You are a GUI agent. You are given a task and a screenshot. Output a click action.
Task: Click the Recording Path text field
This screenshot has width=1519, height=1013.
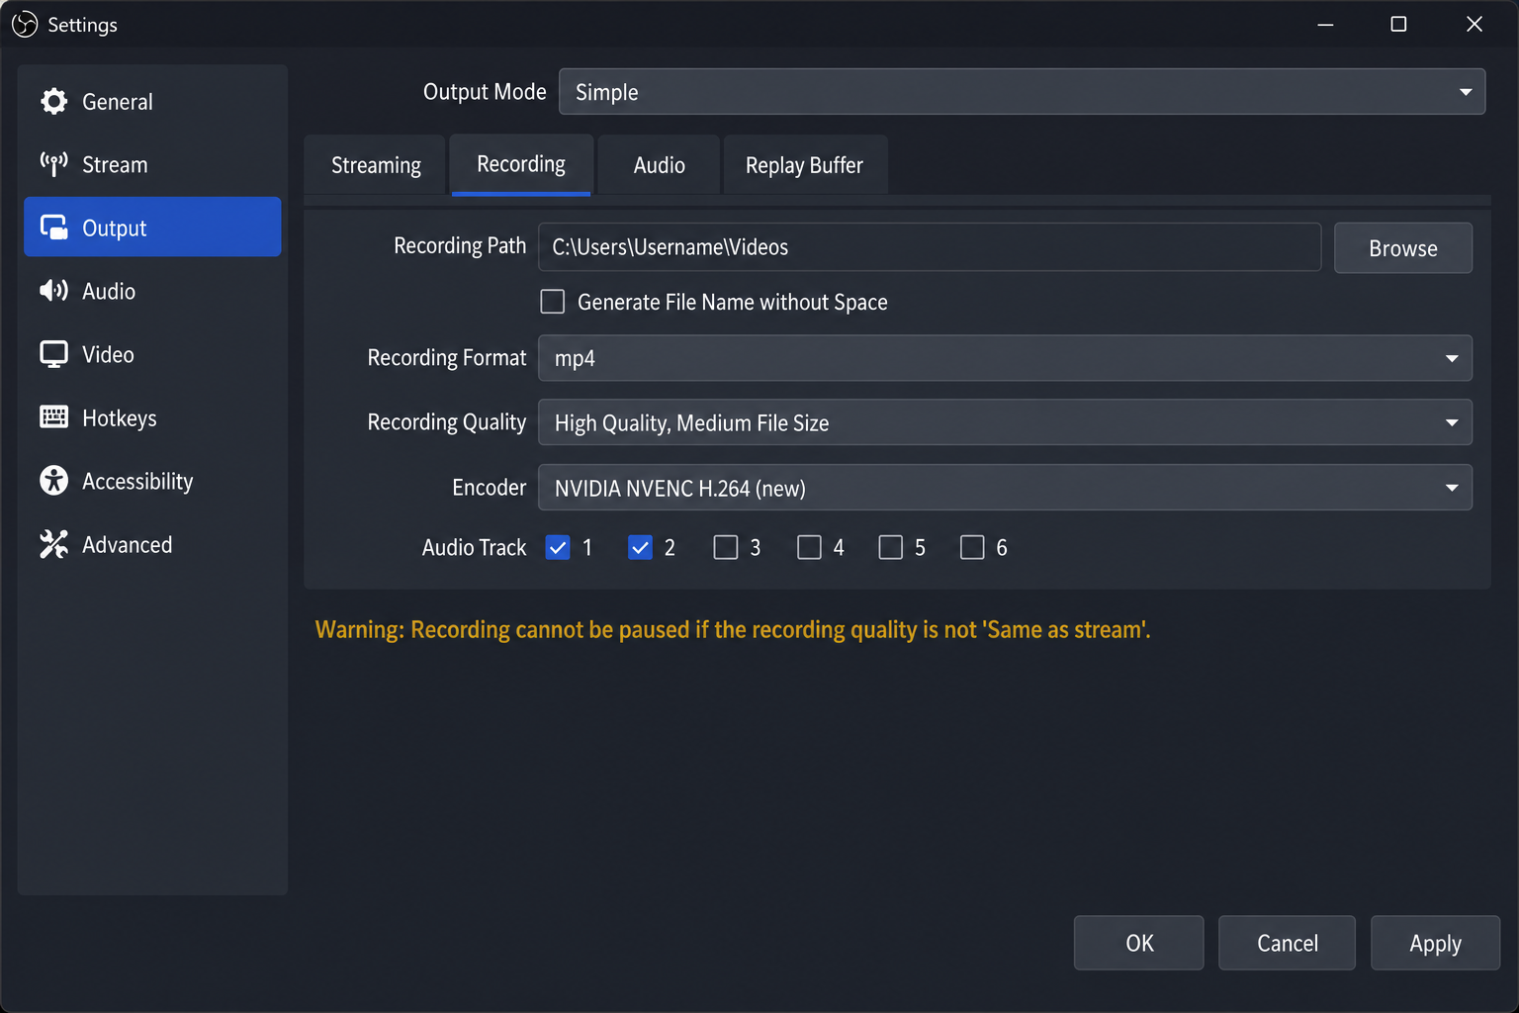coord(930,247)
